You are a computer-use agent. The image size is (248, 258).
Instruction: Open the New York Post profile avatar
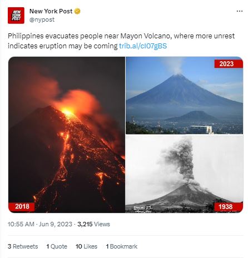16,16
